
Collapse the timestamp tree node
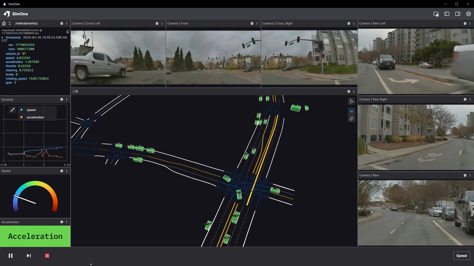3,38
